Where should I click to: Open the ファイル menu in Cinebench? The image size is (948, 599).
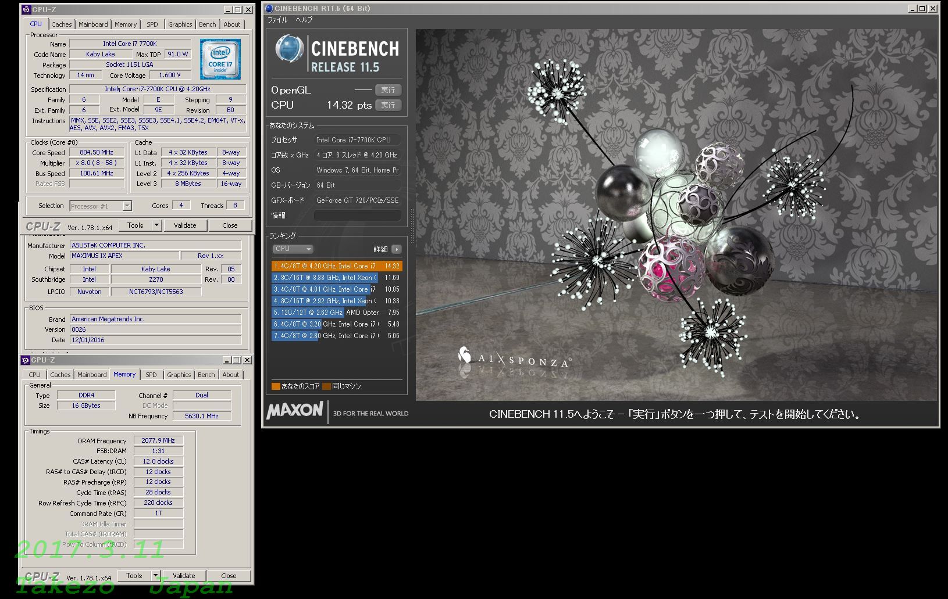click(277, 20)
